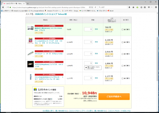
Task: Click quantity field for MEIHO VS3020ND
Action: coord(88,29)
